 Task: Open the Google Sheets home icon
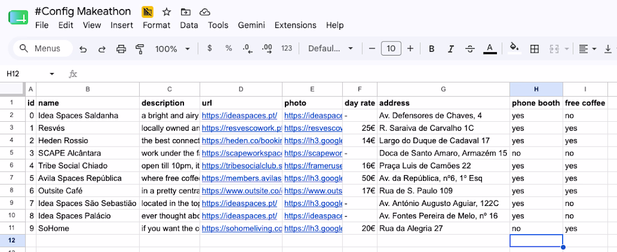click(18, 18)
